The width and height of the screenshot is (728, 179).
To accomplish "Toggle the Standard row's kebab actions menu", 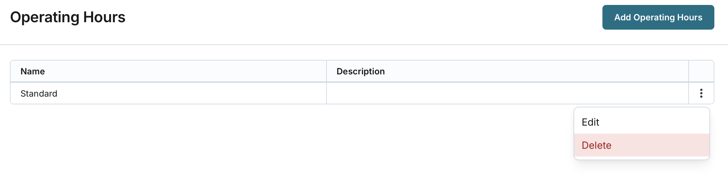I will click(x=701, y=93).
